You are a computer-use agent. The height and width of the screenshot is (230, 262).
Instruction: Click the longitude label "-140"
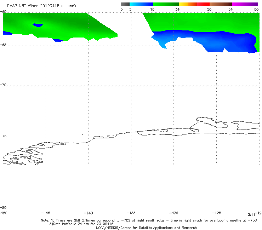pyautogui.click(x=89, y=213)
